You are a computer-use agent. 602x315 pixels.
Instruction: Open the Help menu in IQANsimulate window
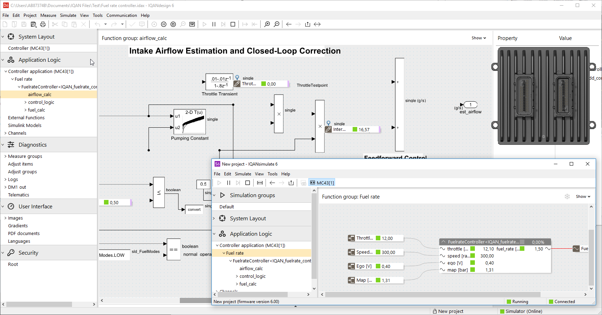[x=286, y=174]
